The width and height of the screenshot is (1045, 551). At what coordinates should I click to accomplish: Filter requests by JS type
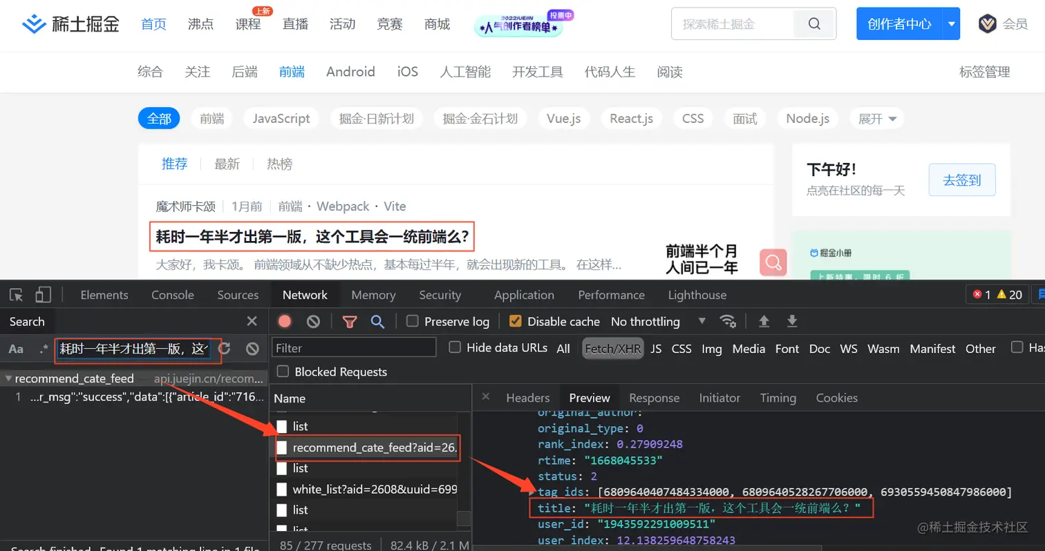click(656, 349)
